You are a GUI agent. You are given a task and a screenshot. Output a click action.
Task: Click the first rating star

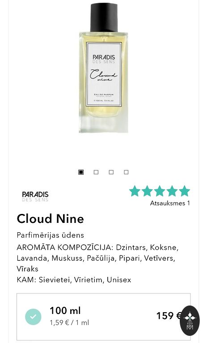(x=135, y=191)
